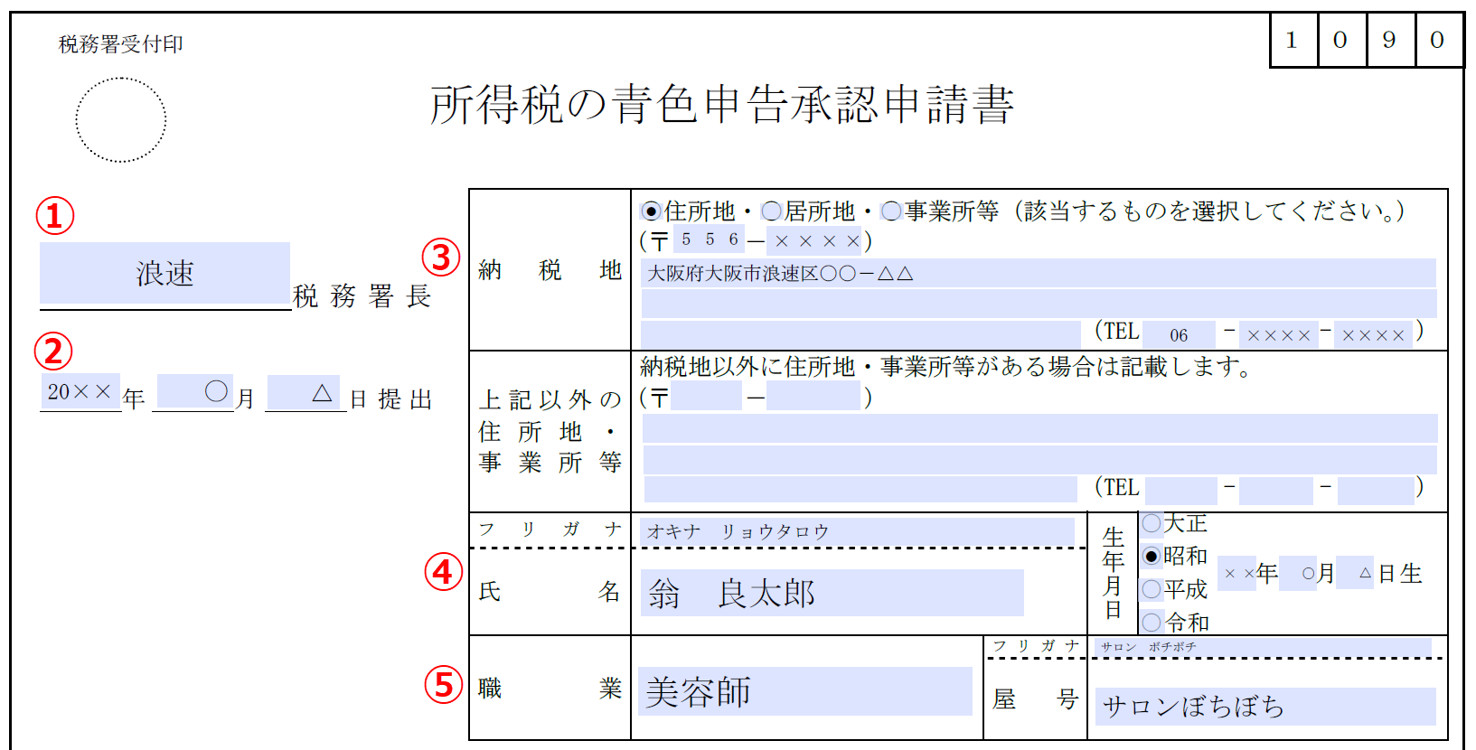This screenshot has height=750, width=1476.
Task: Click the furigana field オキナ リョウタロウ
Action: [857, 531]
